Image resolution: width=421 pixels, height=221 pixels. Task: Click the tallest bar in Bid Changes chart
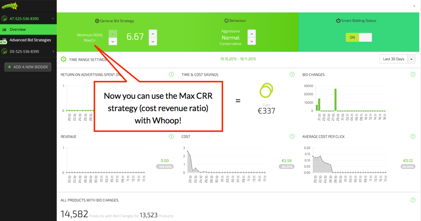pos(335,100)
